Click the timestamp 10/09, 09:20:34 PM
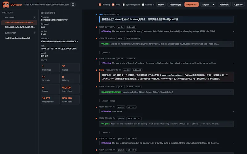The width and height of the screenshot is (247, 154). pos(107,107)
